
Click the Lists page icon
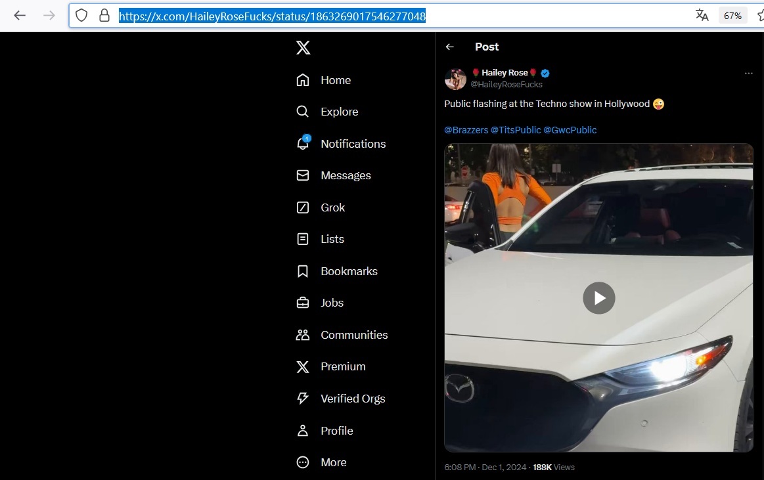pyautogui.click(x=303, y=239)
